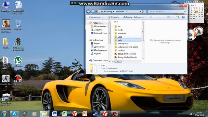The width and height of the screenshot is (208, 117).
Task: Open Excel from the taskbar
Action: (x=65, y=114)
